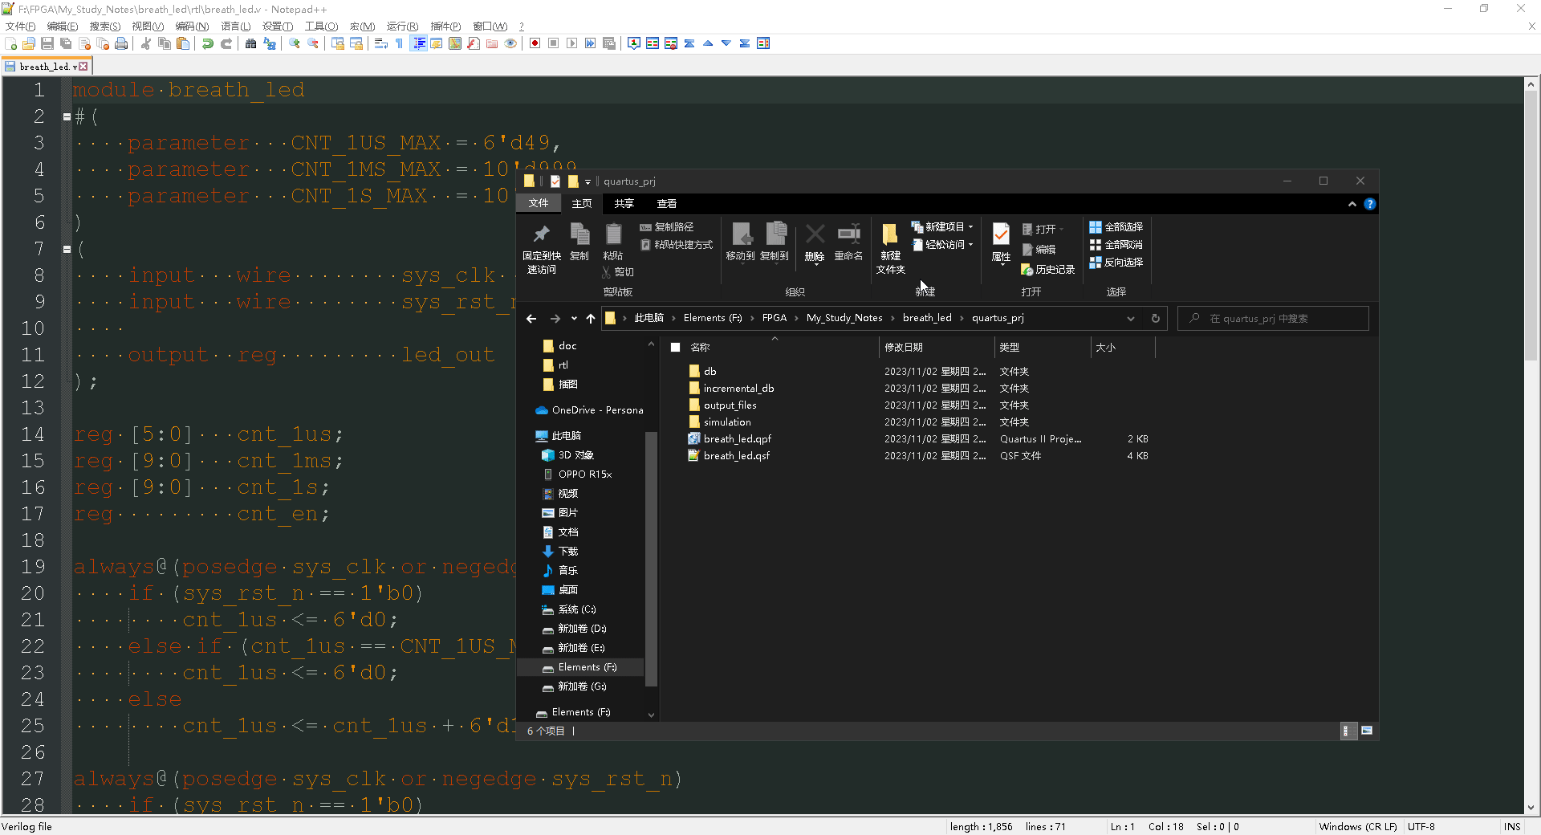Click refresh button beside address bar

click(x=1156, y=319)
